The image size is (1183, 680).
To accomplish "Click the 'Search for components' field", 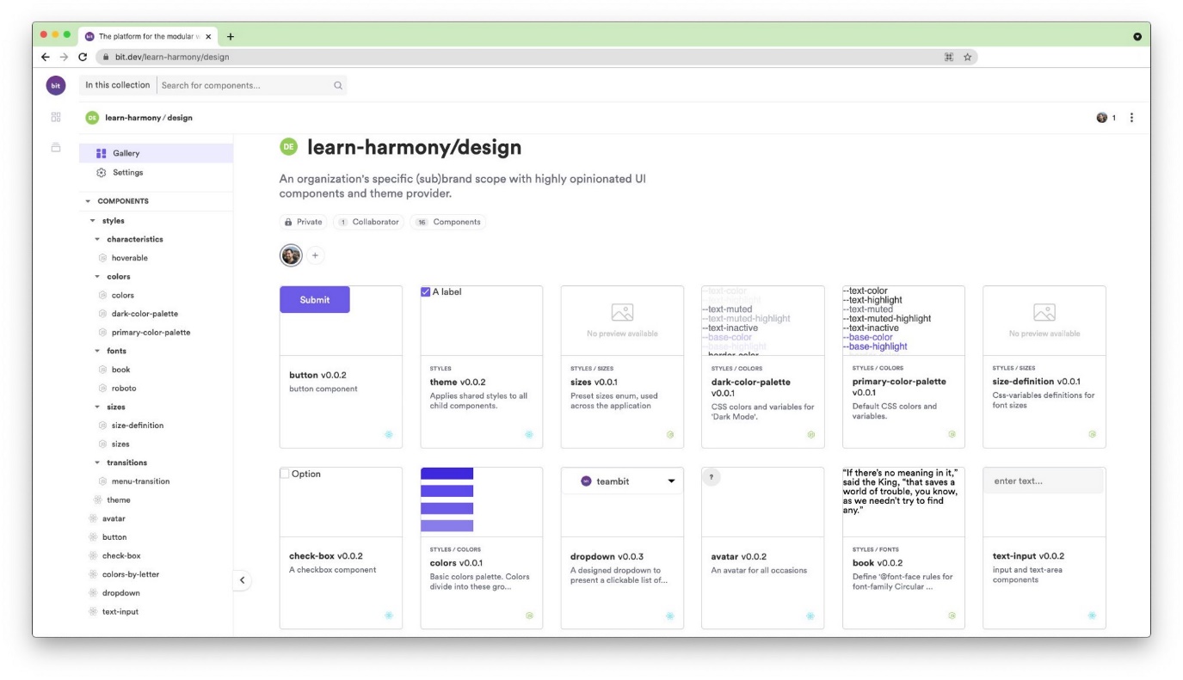I will click(245, 85).
